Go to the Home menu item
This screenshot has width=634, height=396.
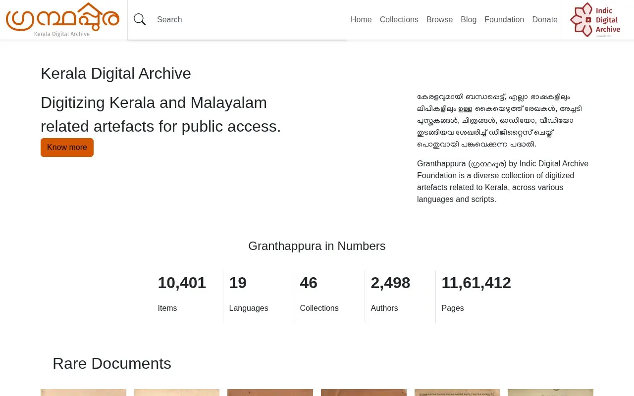pyautogui.click(x=361, y=20)
